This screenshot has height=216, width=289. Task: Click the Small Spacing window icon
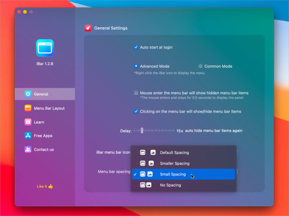(142, 174)
